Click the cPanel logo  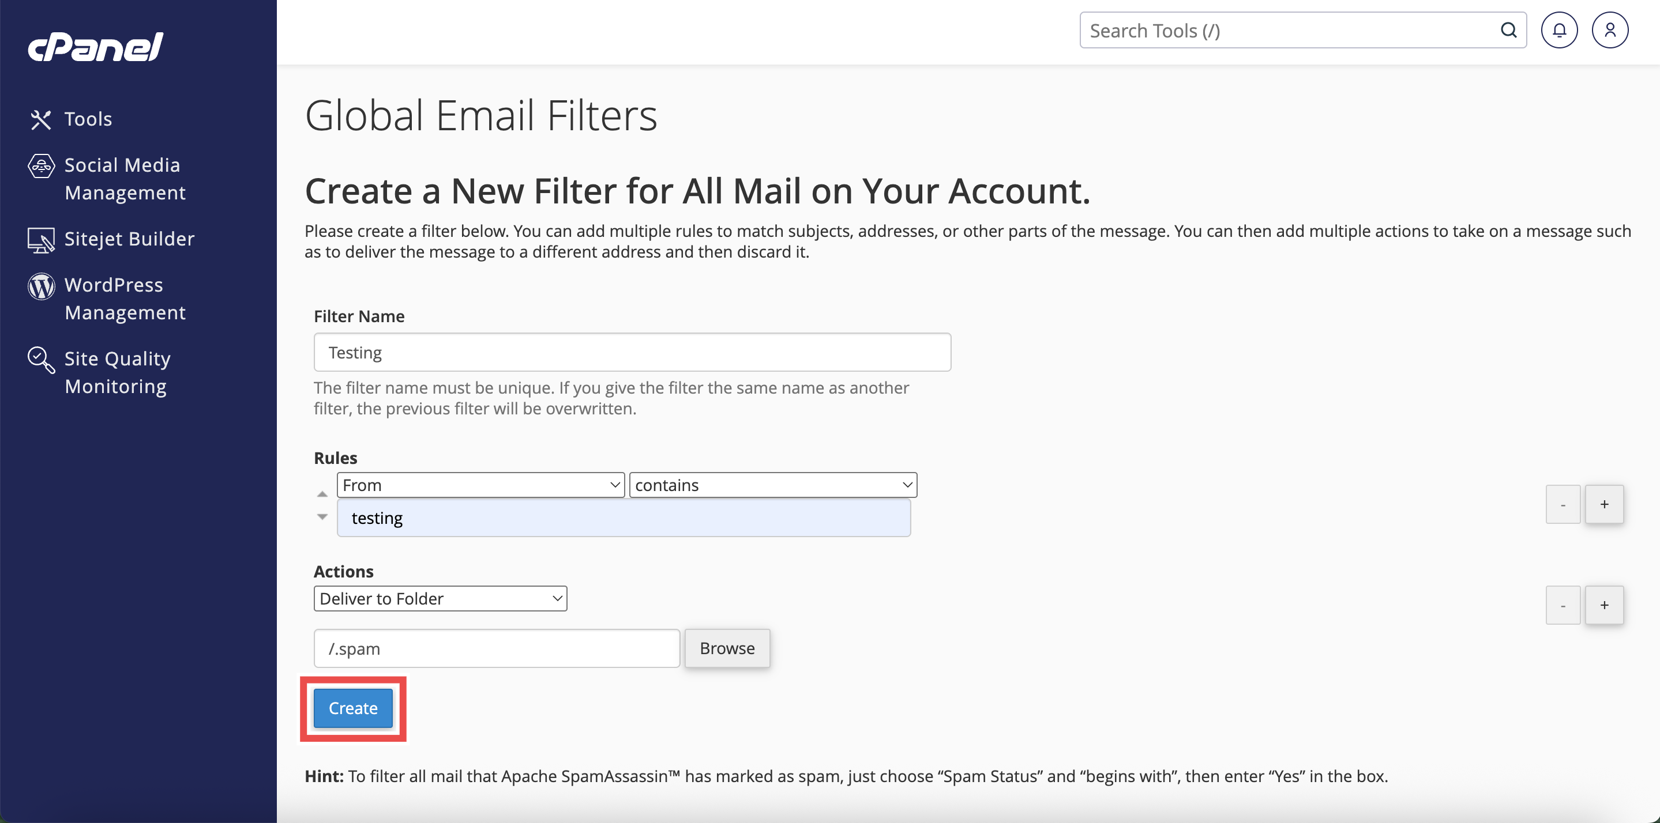coord(95,47)
